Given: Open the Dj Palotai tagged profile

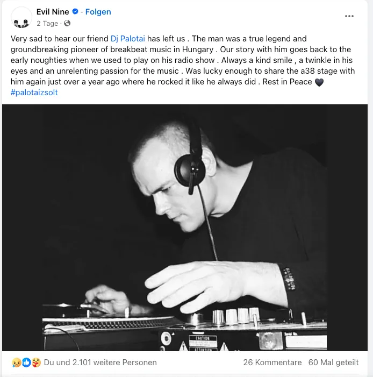Looking at the screenshot, I should (x=127, y=39).
